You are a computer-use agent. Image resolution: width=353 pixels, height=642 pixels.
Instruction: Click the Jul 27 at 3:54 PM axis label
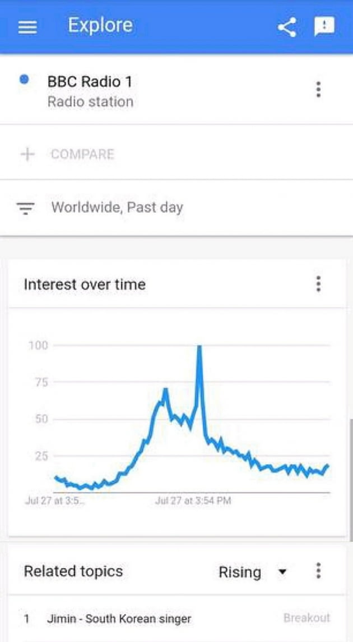point(193,500)
